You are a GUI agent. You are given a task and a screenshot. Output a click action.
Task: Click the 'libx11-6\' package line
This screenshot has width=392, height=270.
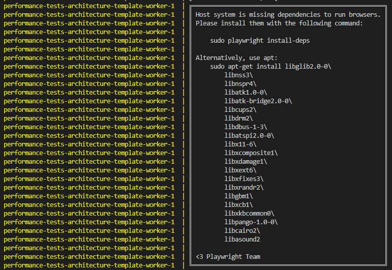click(x=240, y=144)
